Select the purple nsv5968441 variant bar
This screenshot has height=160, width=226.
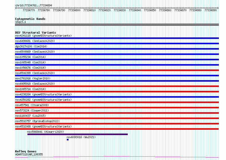(77, 134)
